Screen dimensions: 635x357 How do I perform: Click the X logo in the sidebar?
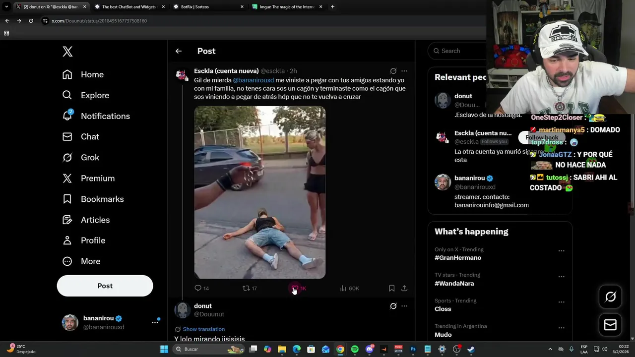click(67, 52)
